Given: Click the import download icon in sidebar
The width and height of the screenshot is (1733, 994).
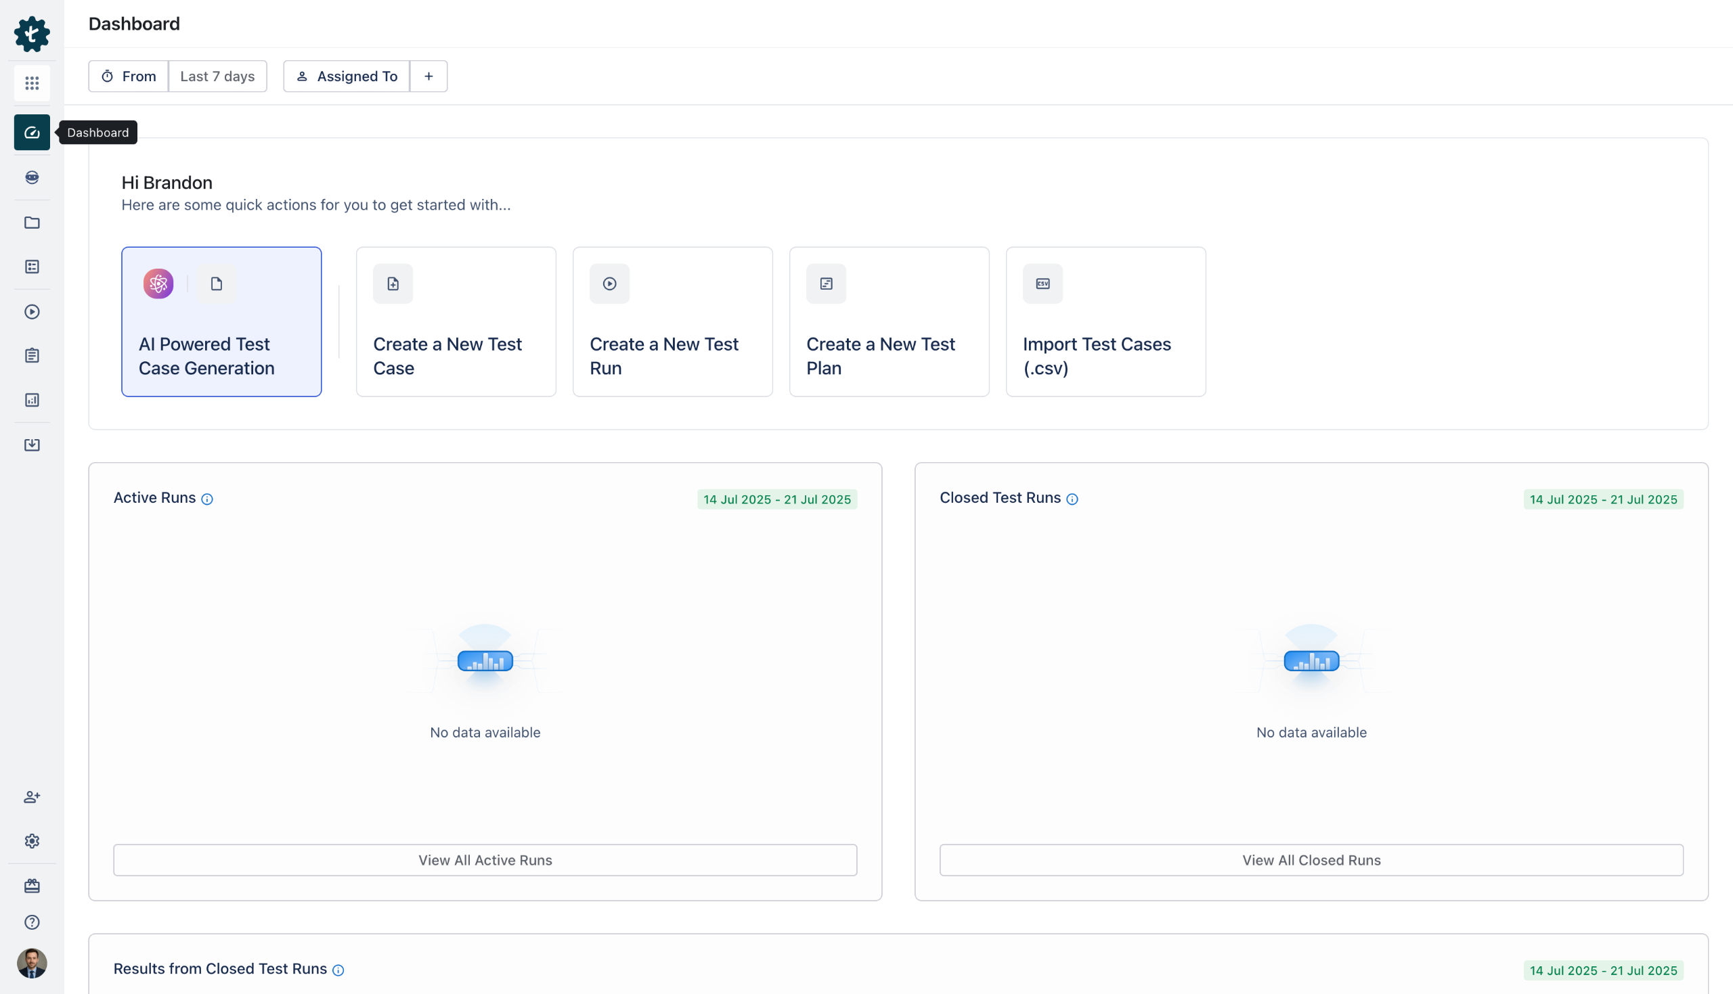Looking at the screenshot, I should click(32, 445).
